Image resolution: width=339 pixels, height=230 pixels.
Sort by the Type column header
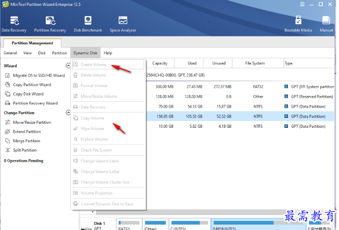coord(309,63)
